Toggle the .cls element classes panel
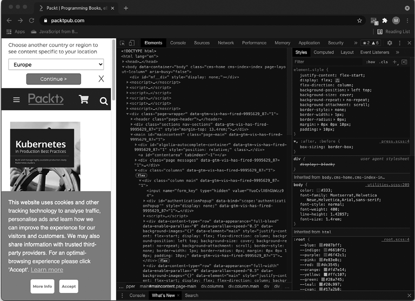415x301 pixels. (x=383, y=62)
